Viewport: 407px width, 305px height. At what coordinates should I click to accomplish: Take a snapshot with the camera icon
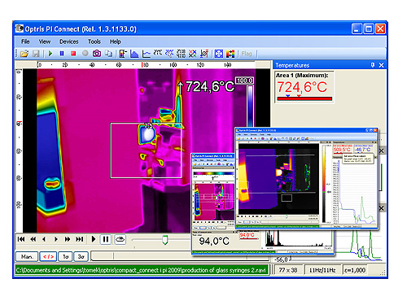pyautogui.click(x=97, y=54)
